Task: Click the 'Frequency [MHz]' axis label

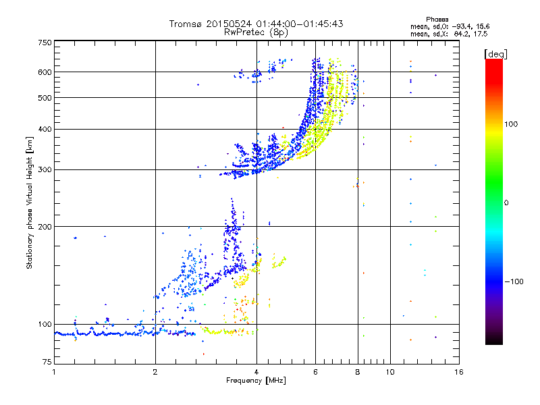Action: coord(256,381)
